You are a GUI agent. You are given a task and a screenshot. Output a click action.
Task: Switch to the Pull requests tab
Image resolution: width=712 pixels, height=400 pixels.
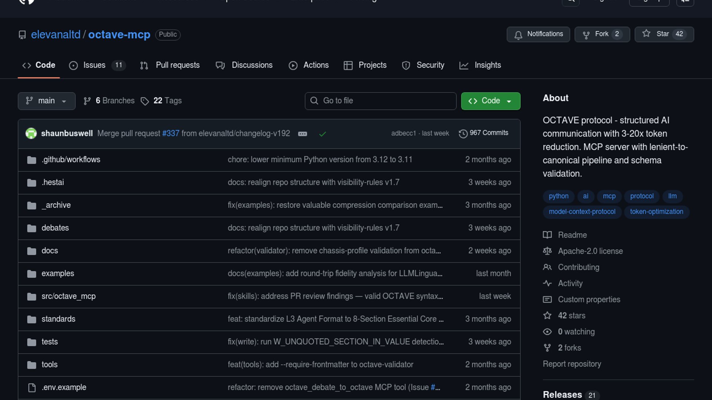coord(177,65)
